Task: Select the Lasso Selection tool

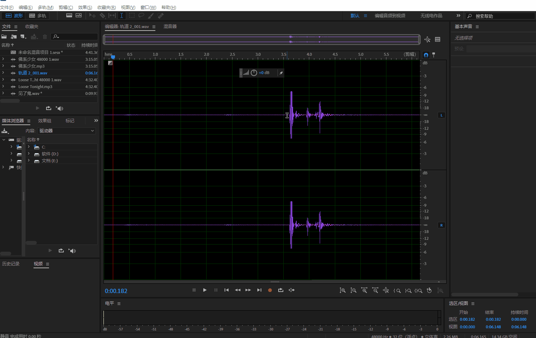Action: coord(141,15)
